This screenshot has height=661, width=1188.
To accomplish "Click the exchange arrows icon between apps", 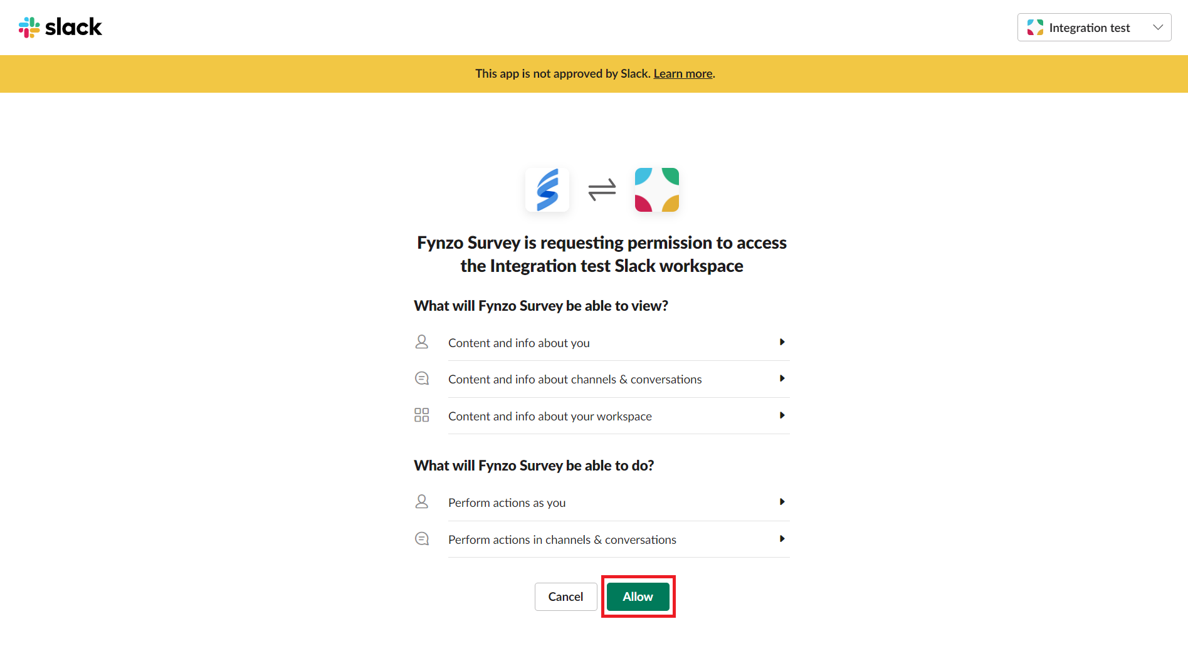I will click(x=602, y=190).
